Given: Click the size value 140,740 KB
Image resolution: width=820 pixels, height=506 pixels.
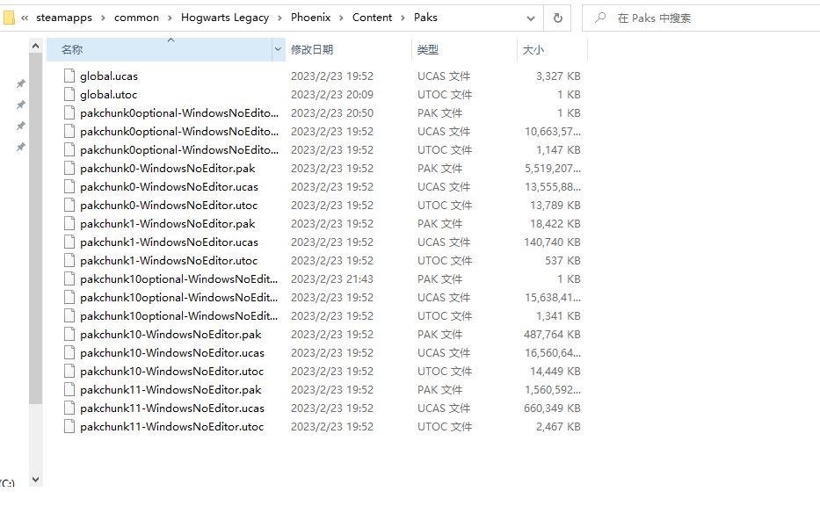Looking at the screenshot, I should coord(552,242).
